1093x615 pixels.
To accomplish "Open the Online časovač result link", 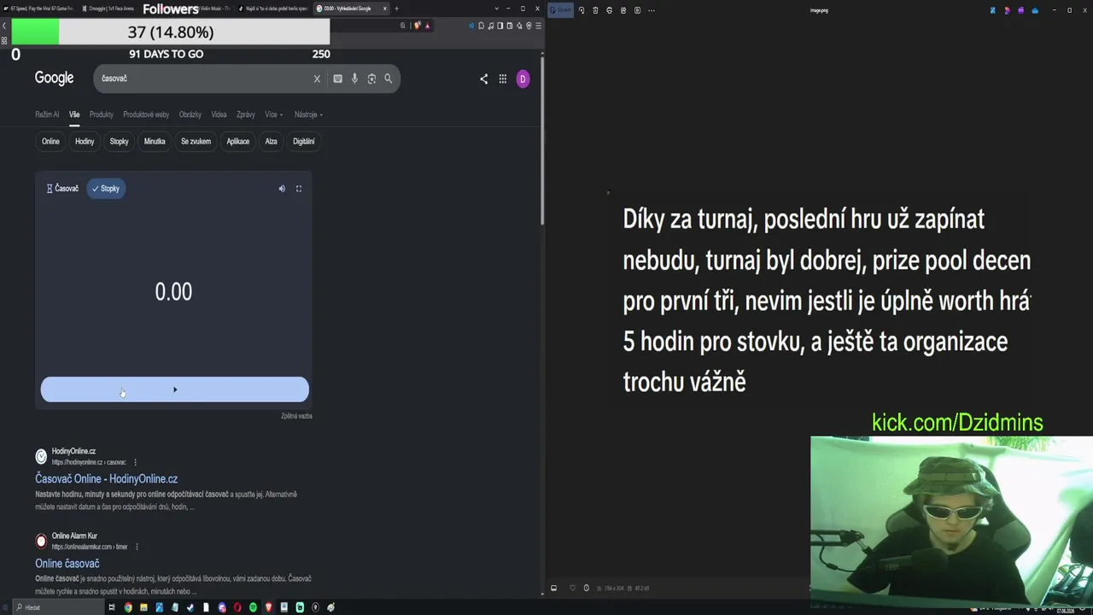I will (67, 564).
